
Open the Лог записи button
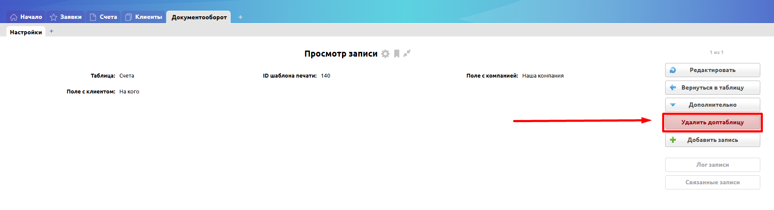712,165
